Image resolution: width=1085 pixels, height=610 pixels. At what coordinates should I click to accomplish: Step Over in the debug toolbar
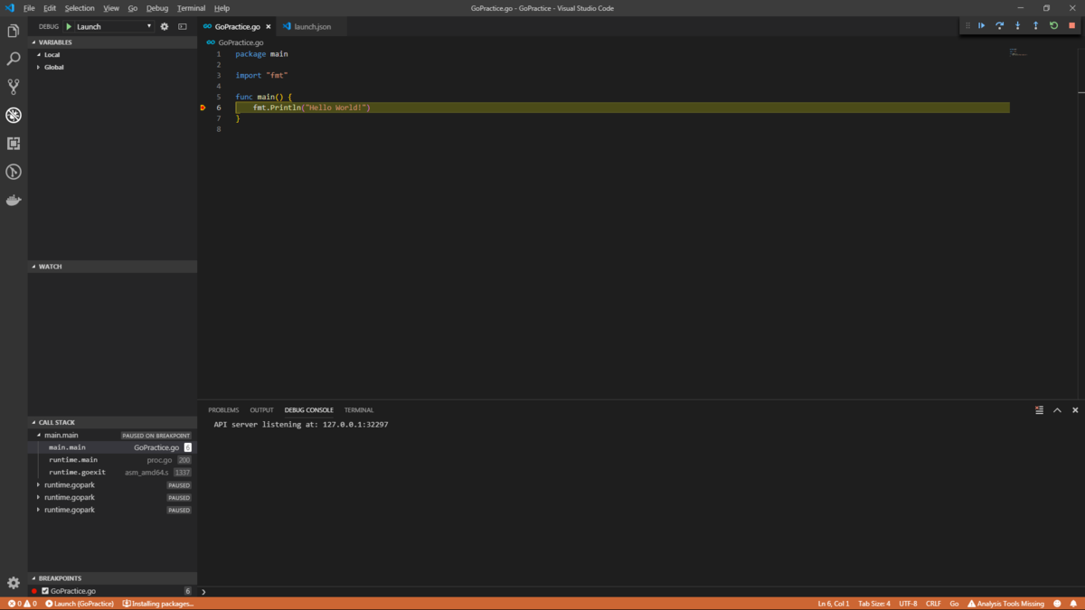[x=1000, y=25]
